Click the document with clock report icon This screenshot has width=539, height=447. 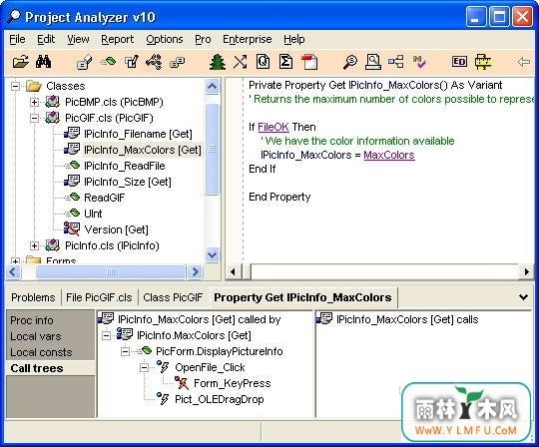(x=263, y=62)
